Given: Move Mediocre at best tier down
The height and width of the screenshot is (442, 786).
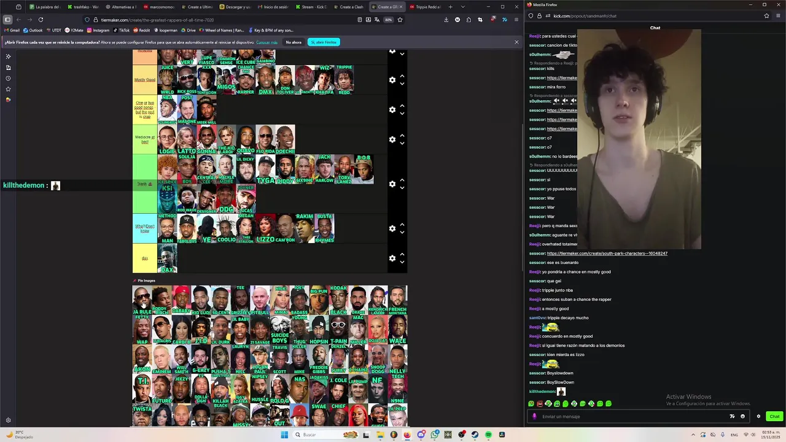Looking at the screenshot, I should 402,144.
